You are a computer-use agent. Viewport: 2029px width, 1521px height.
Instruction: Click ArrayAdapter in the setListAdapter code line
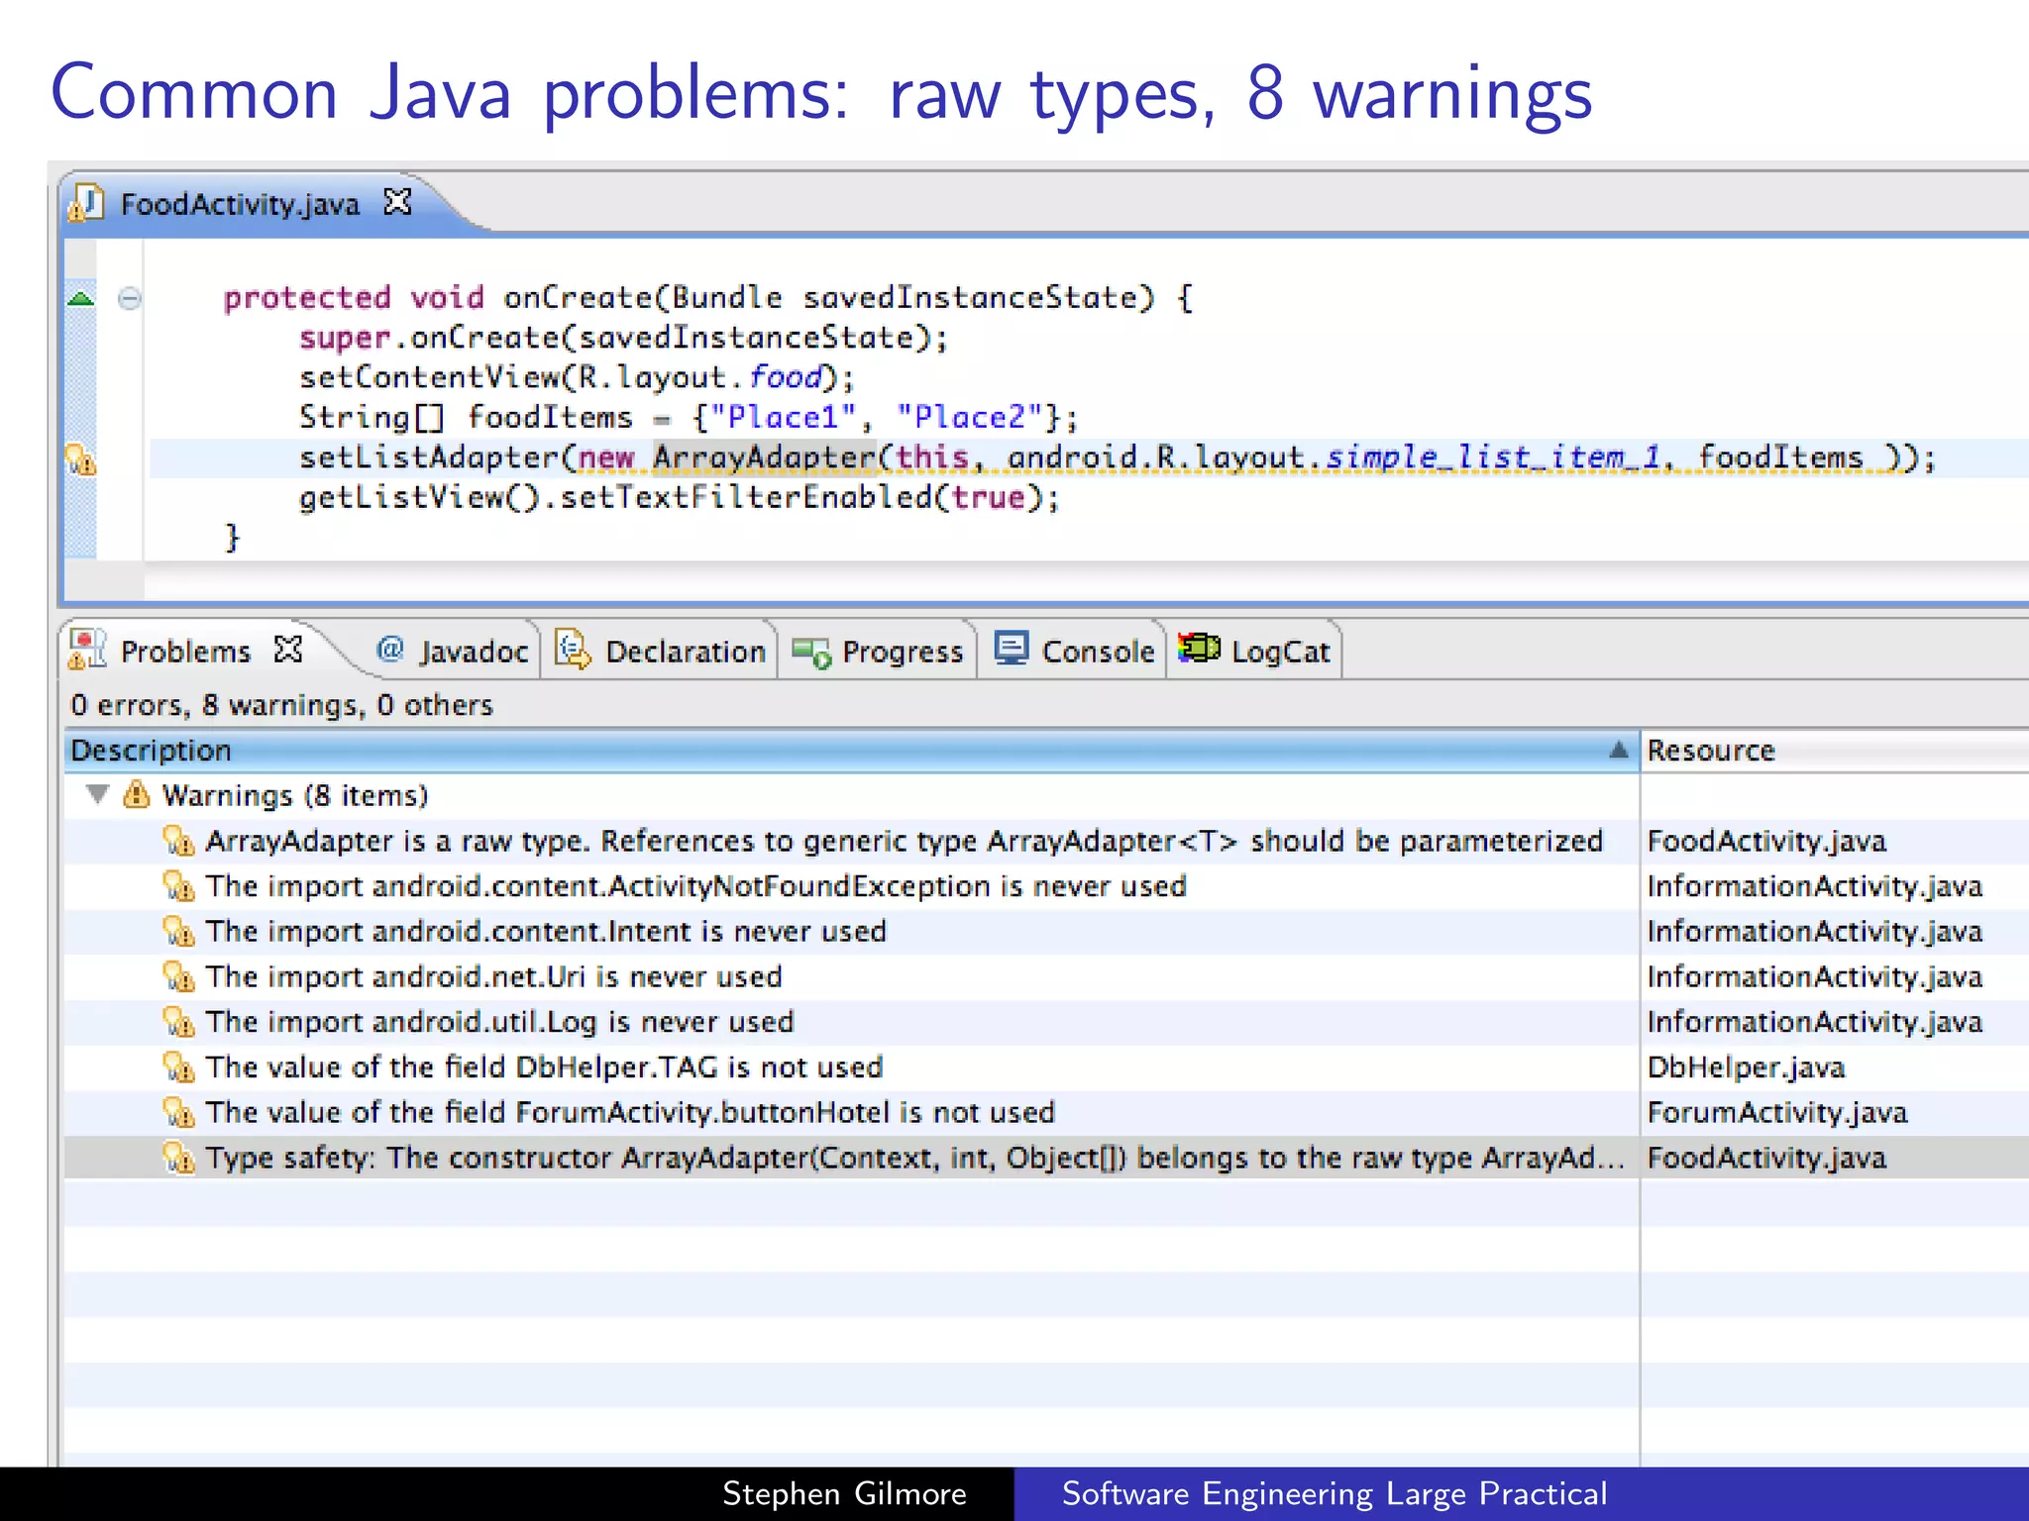(x=764, y=457)
